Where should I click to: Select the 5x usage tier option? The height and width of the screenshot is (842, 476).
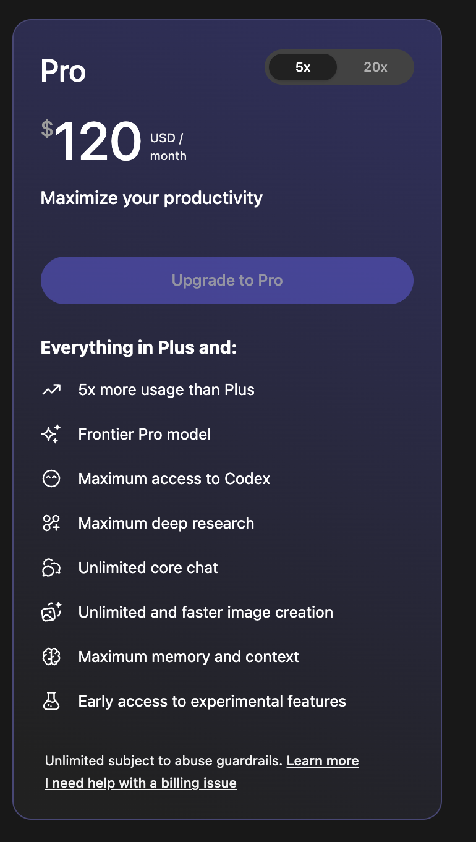click(x=303, y=67)
